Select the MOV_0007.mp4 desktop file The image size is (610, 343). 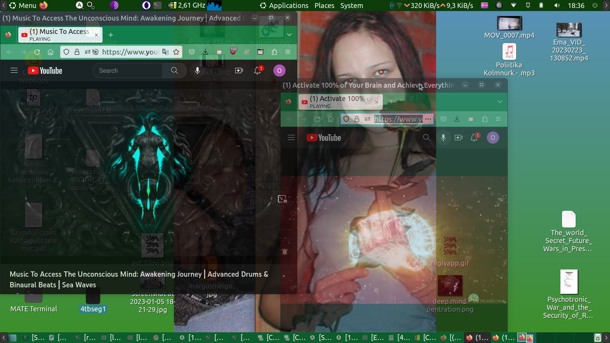[x=509, y=27]
